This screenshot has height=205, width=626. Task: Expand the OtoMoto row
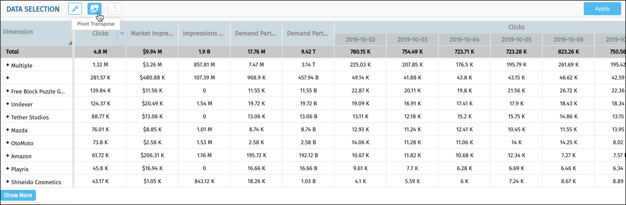(8, 143)
